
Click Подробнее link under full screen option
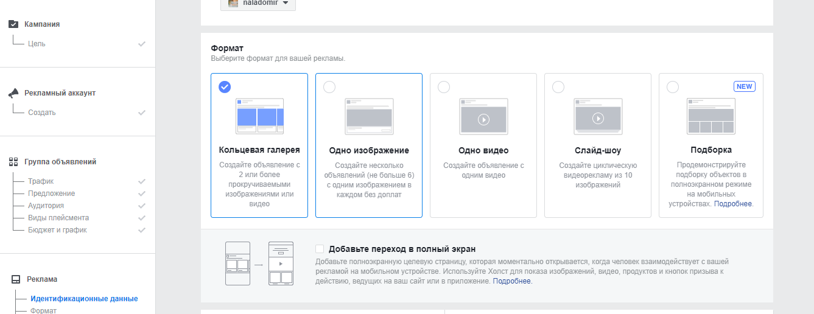pyautogui.click(x=511, y=281)
